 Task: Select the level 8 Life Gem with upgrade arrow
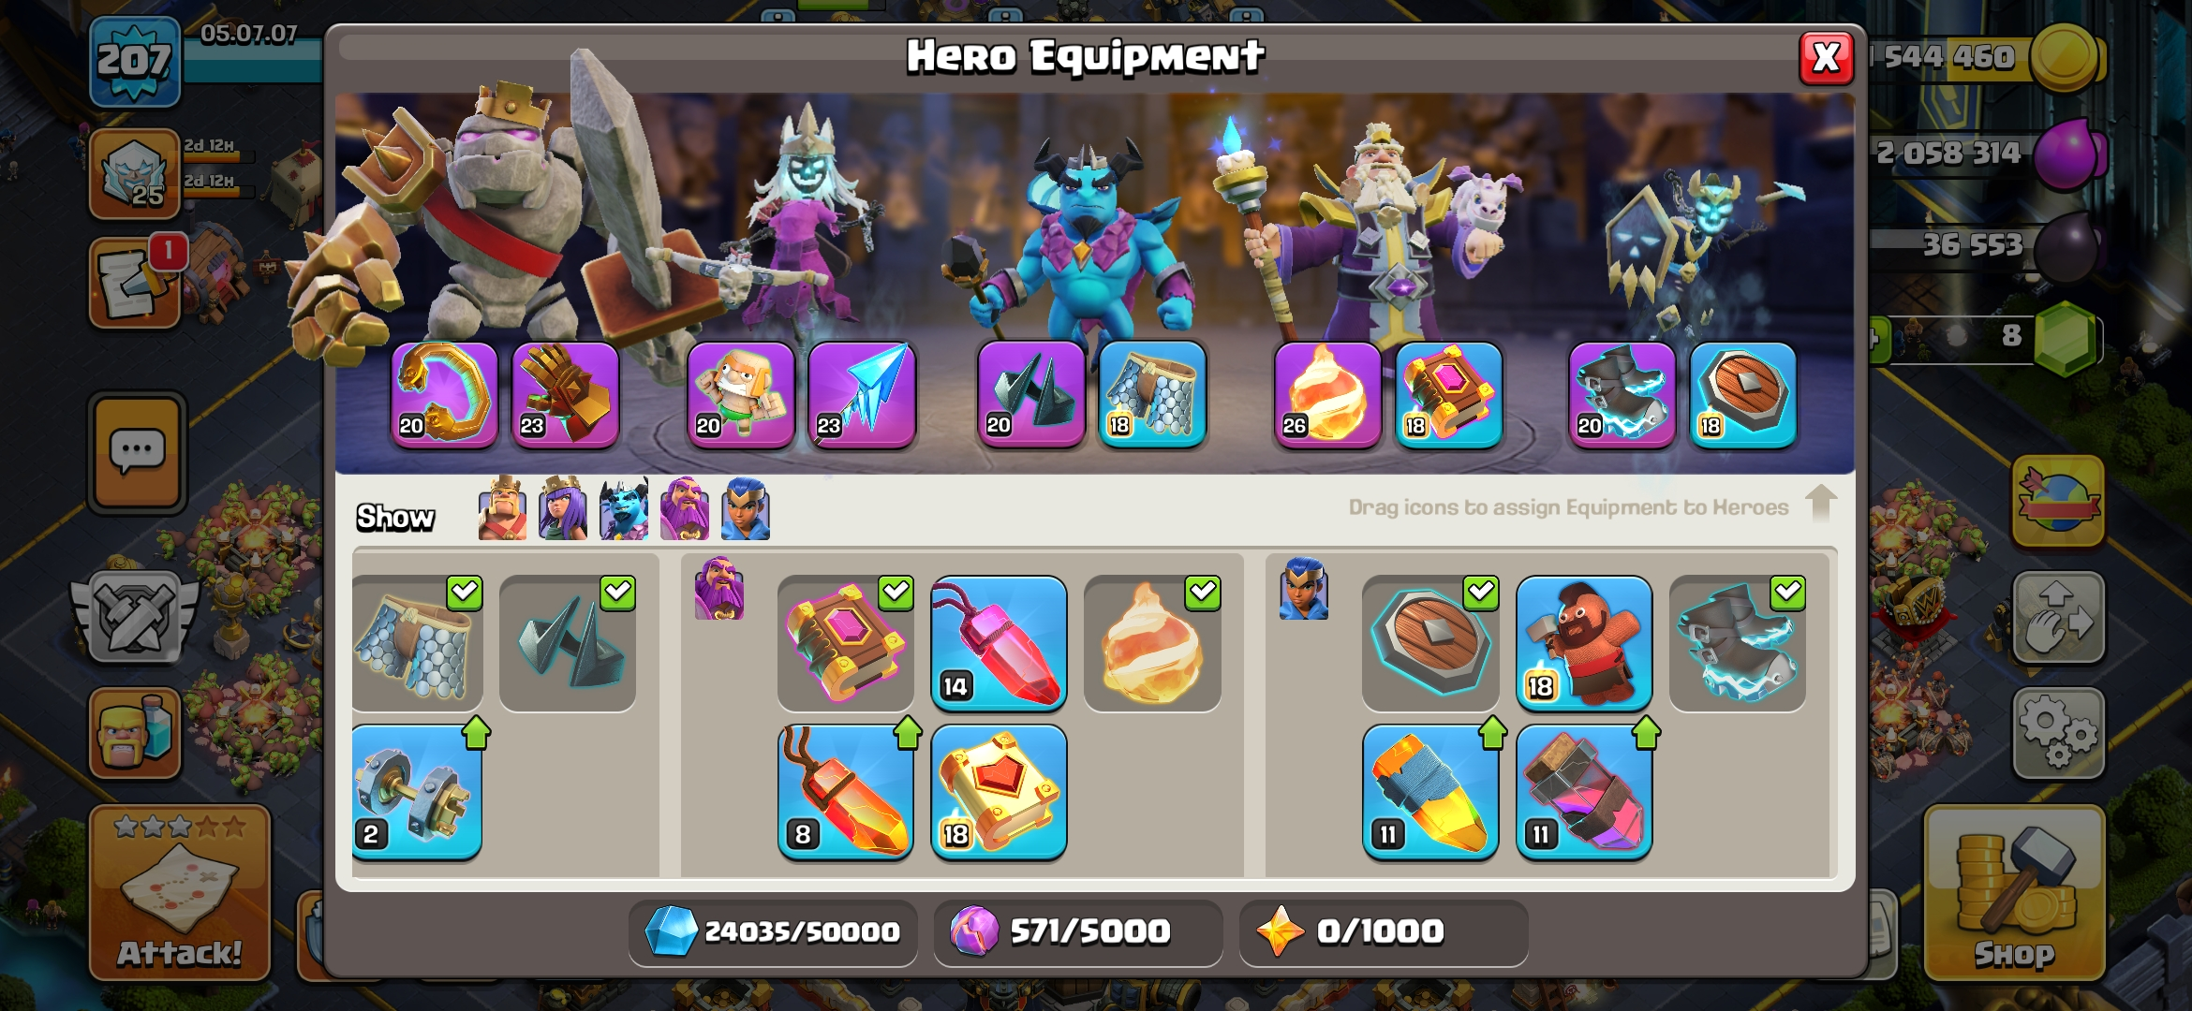pyautogui.click(x=845, y=792)
